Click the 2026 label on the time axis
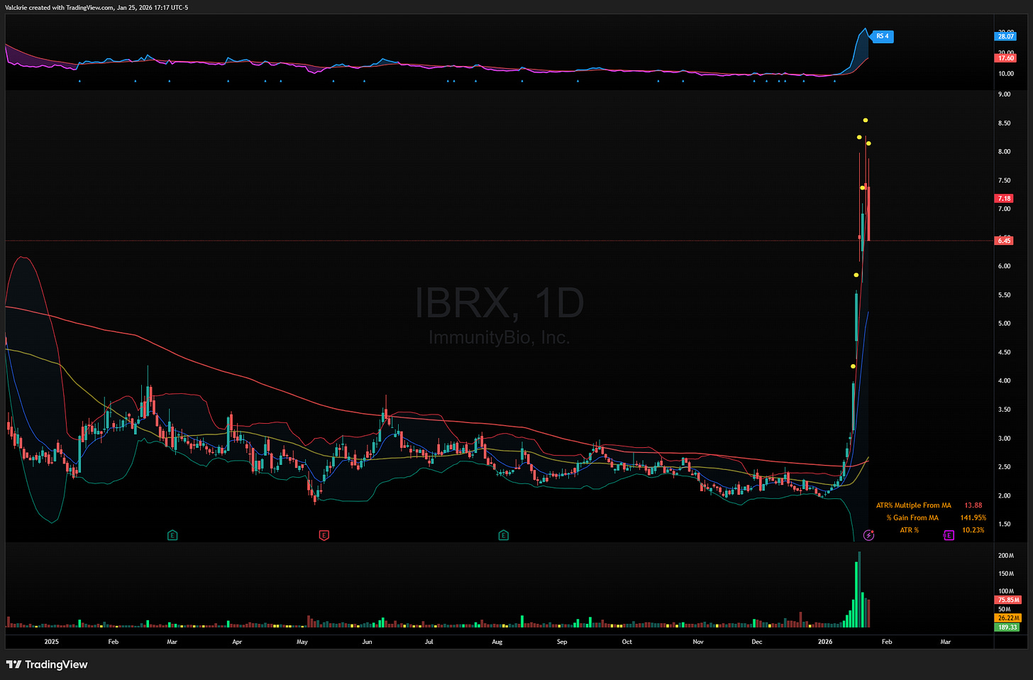 pyautogui.click(x=825, y=642)
